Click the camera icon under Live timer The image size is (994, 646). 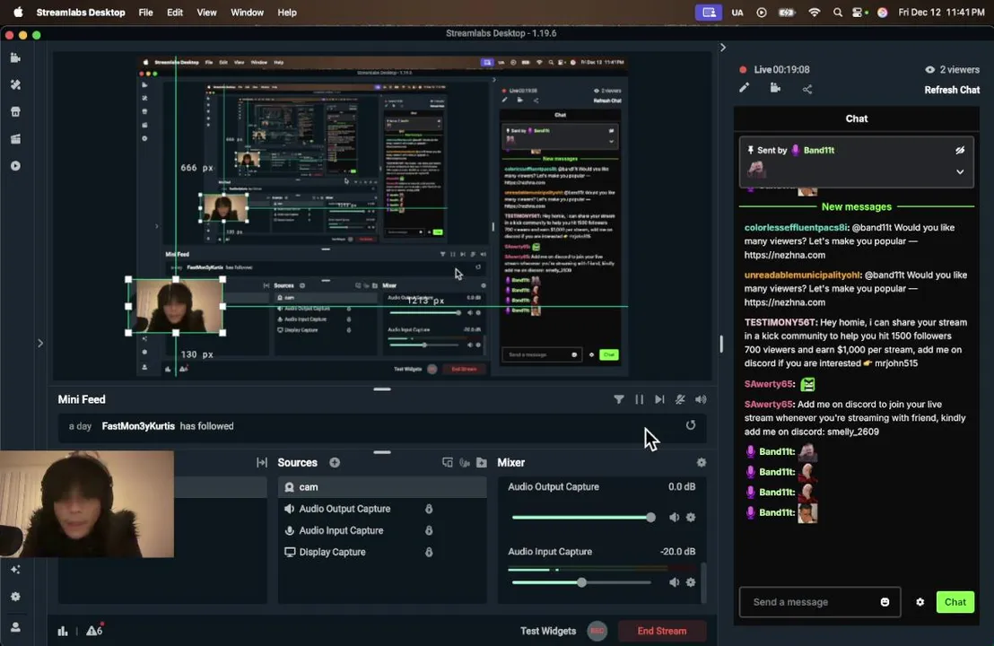click(775, 88)
